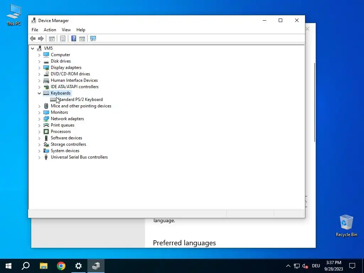Select the This PC desktop icon

14,15
